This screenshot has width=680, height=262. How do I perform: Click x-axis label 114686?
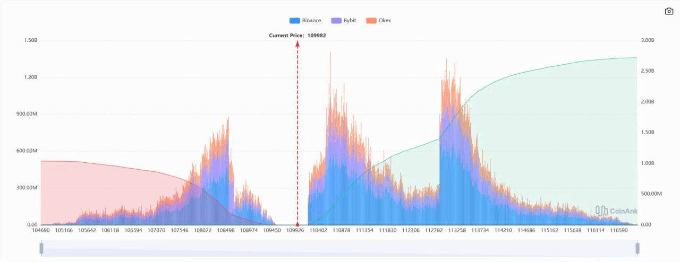[526, 231]
